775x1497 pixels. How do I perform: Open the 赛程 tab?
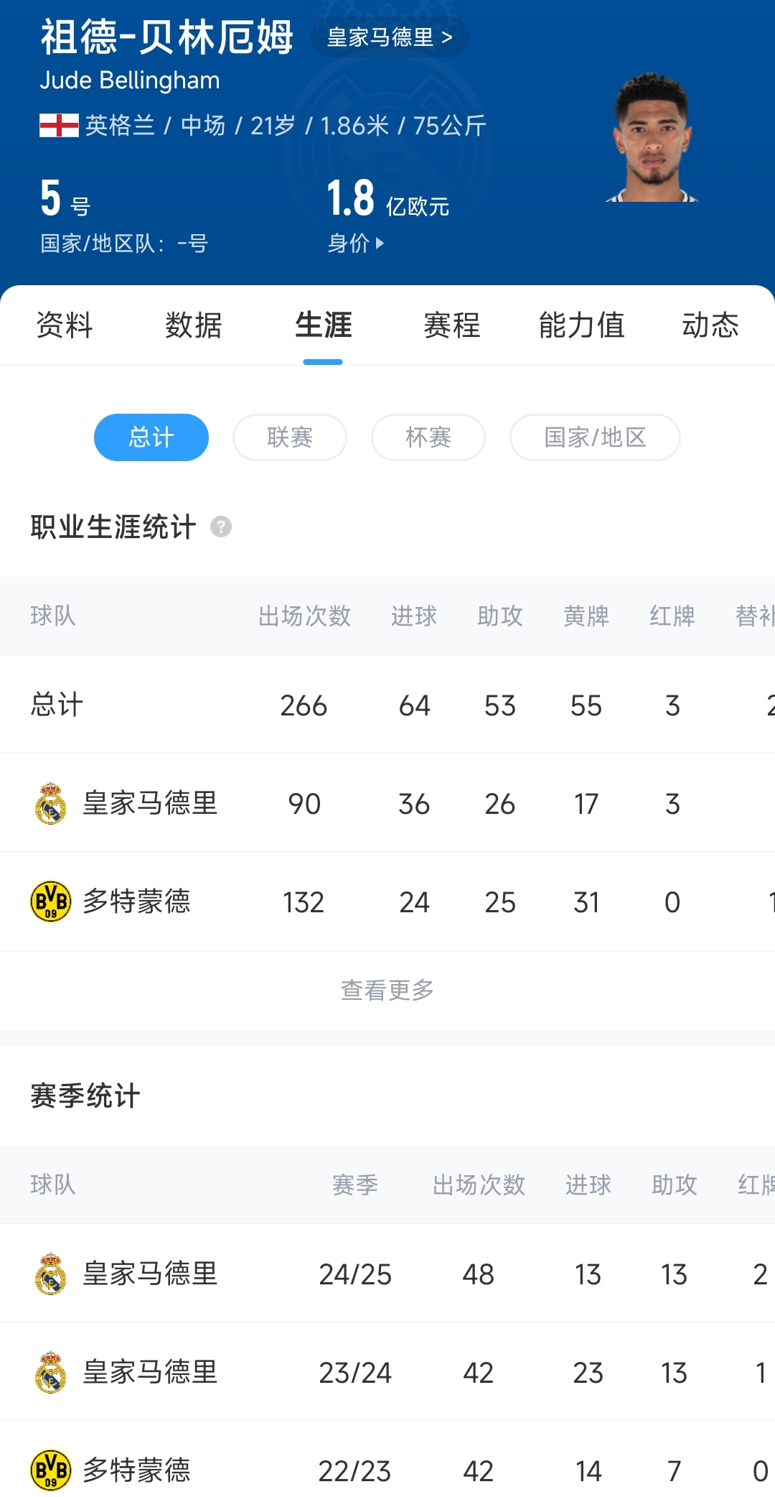click(452, 325)
